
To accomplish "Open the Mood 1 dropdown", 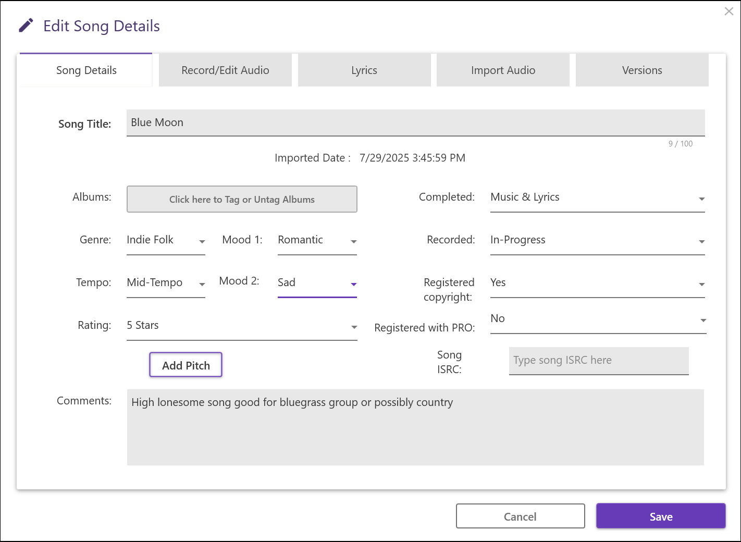I will pyautogui.click(x=317, y=240).
